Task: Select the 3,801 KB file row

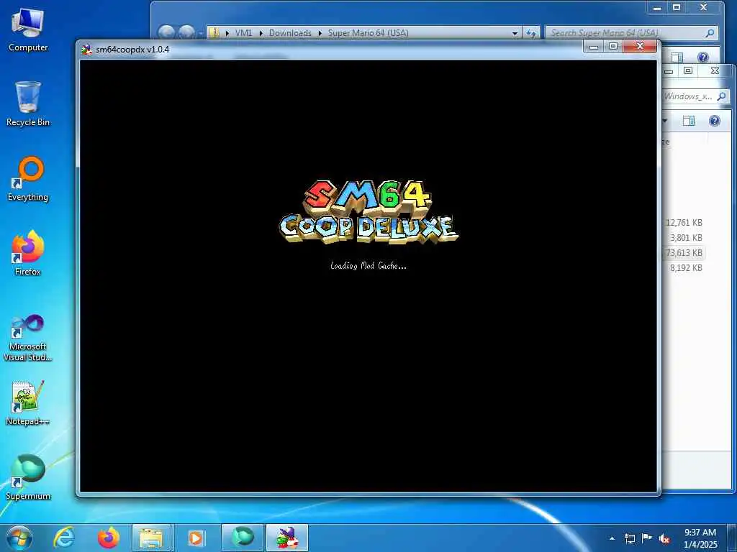Action: (684, 237)
